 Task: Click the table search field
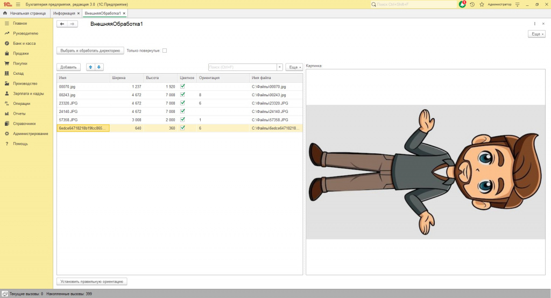point(242,67)
